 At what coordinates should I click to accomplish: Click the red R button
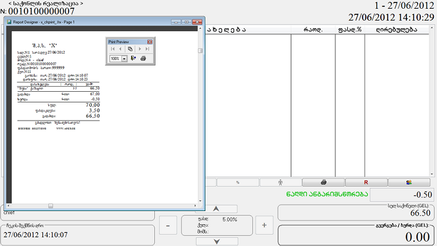pos(366,182)
